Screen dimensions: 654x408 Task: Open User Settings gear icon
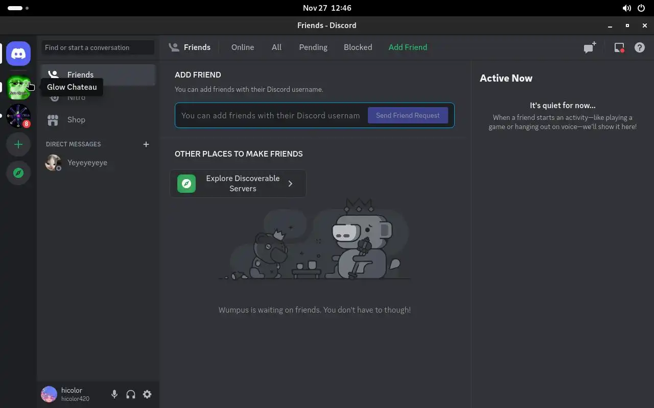pyautogui.click(x=147, y=394)
